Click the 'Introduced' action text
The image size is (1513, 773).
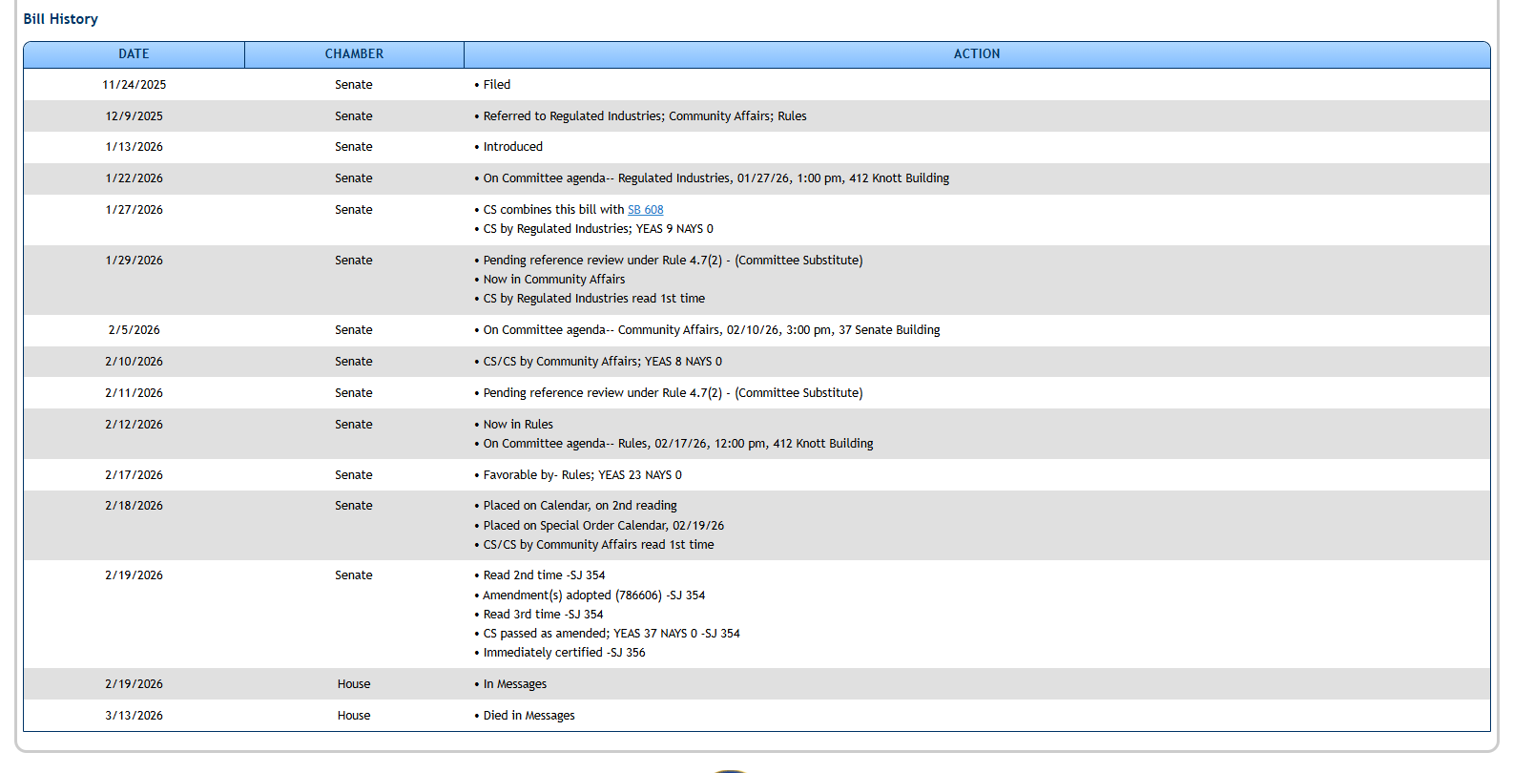tap(512, 147)
